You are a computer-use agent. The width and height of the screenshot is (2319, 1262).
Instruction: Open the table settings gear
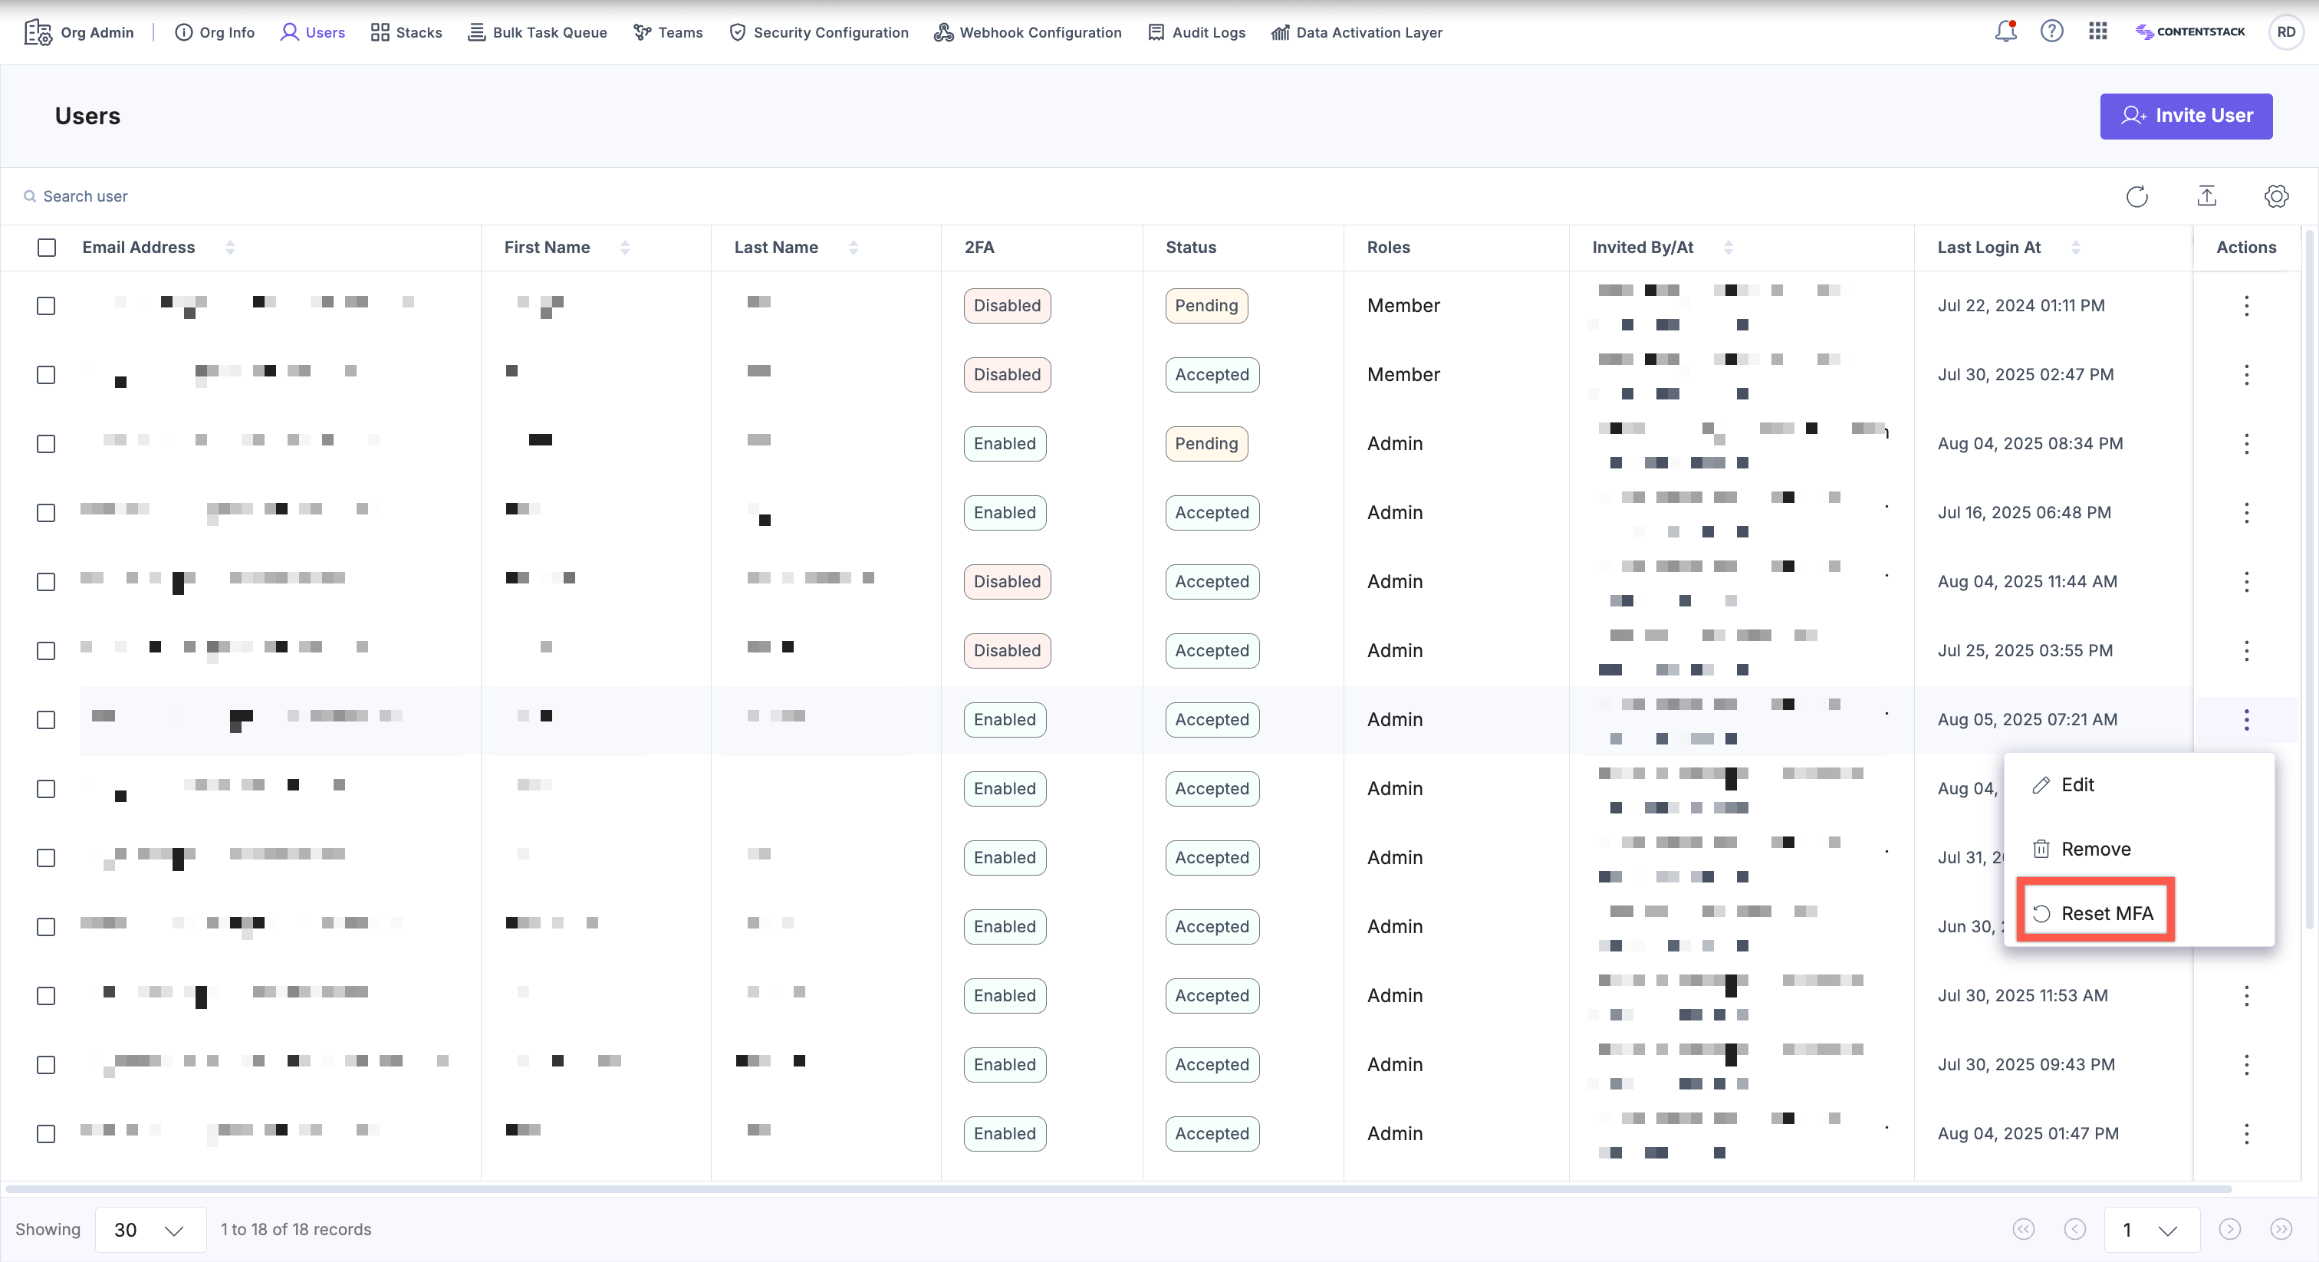2277,196
